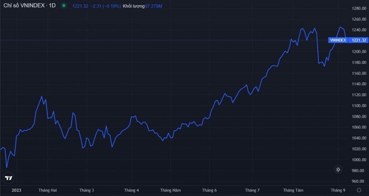Click the 1100.00 price axis label
Image resolution: width=369 pixels, height=196 pixels.
click(x=359, y=106)
